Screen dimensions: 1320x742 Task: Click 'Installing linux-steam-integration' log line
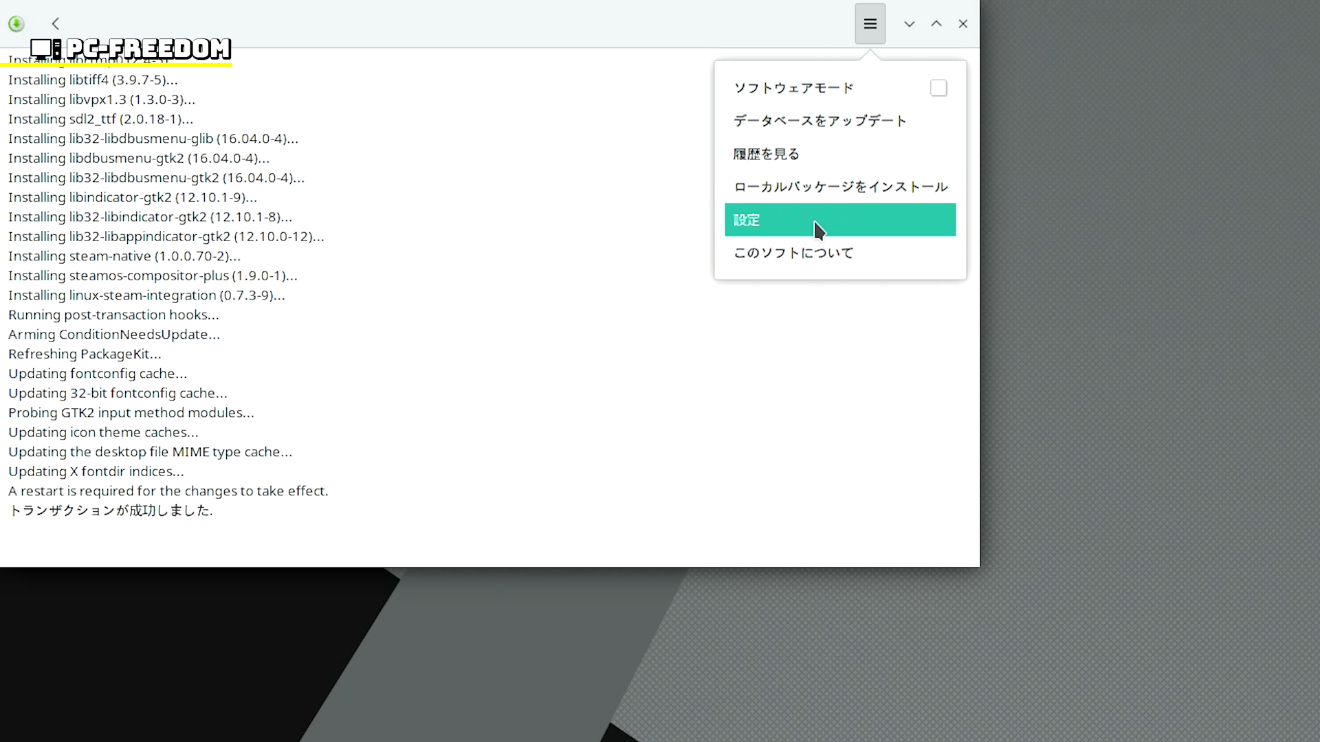[146, 295]
